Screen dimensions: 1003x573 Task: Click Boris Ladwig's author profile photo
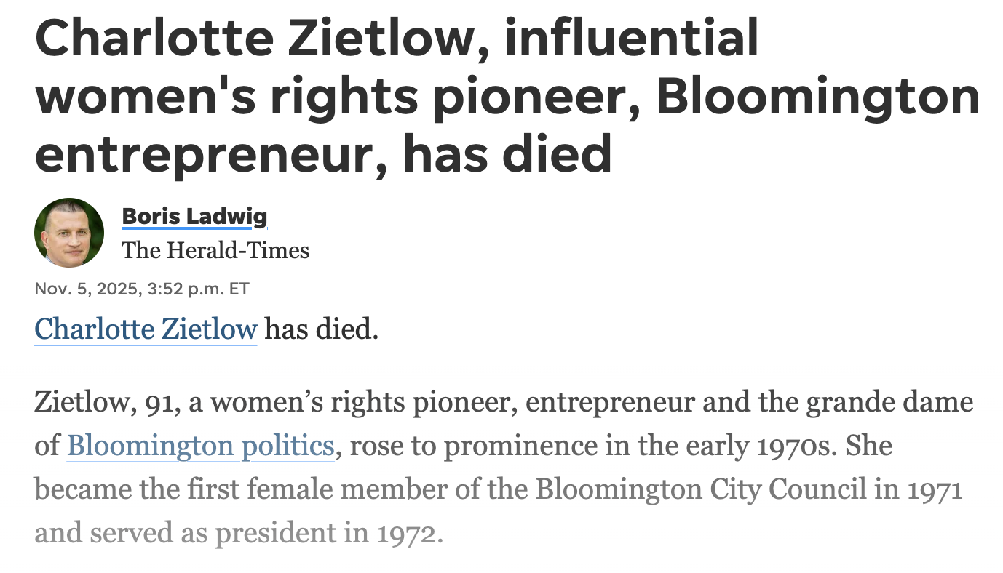[x=69, y=233]
